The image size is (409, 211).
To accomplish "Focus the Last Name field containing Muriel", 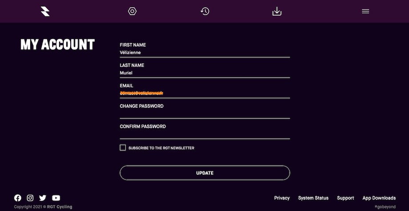I will coord(205,73).
